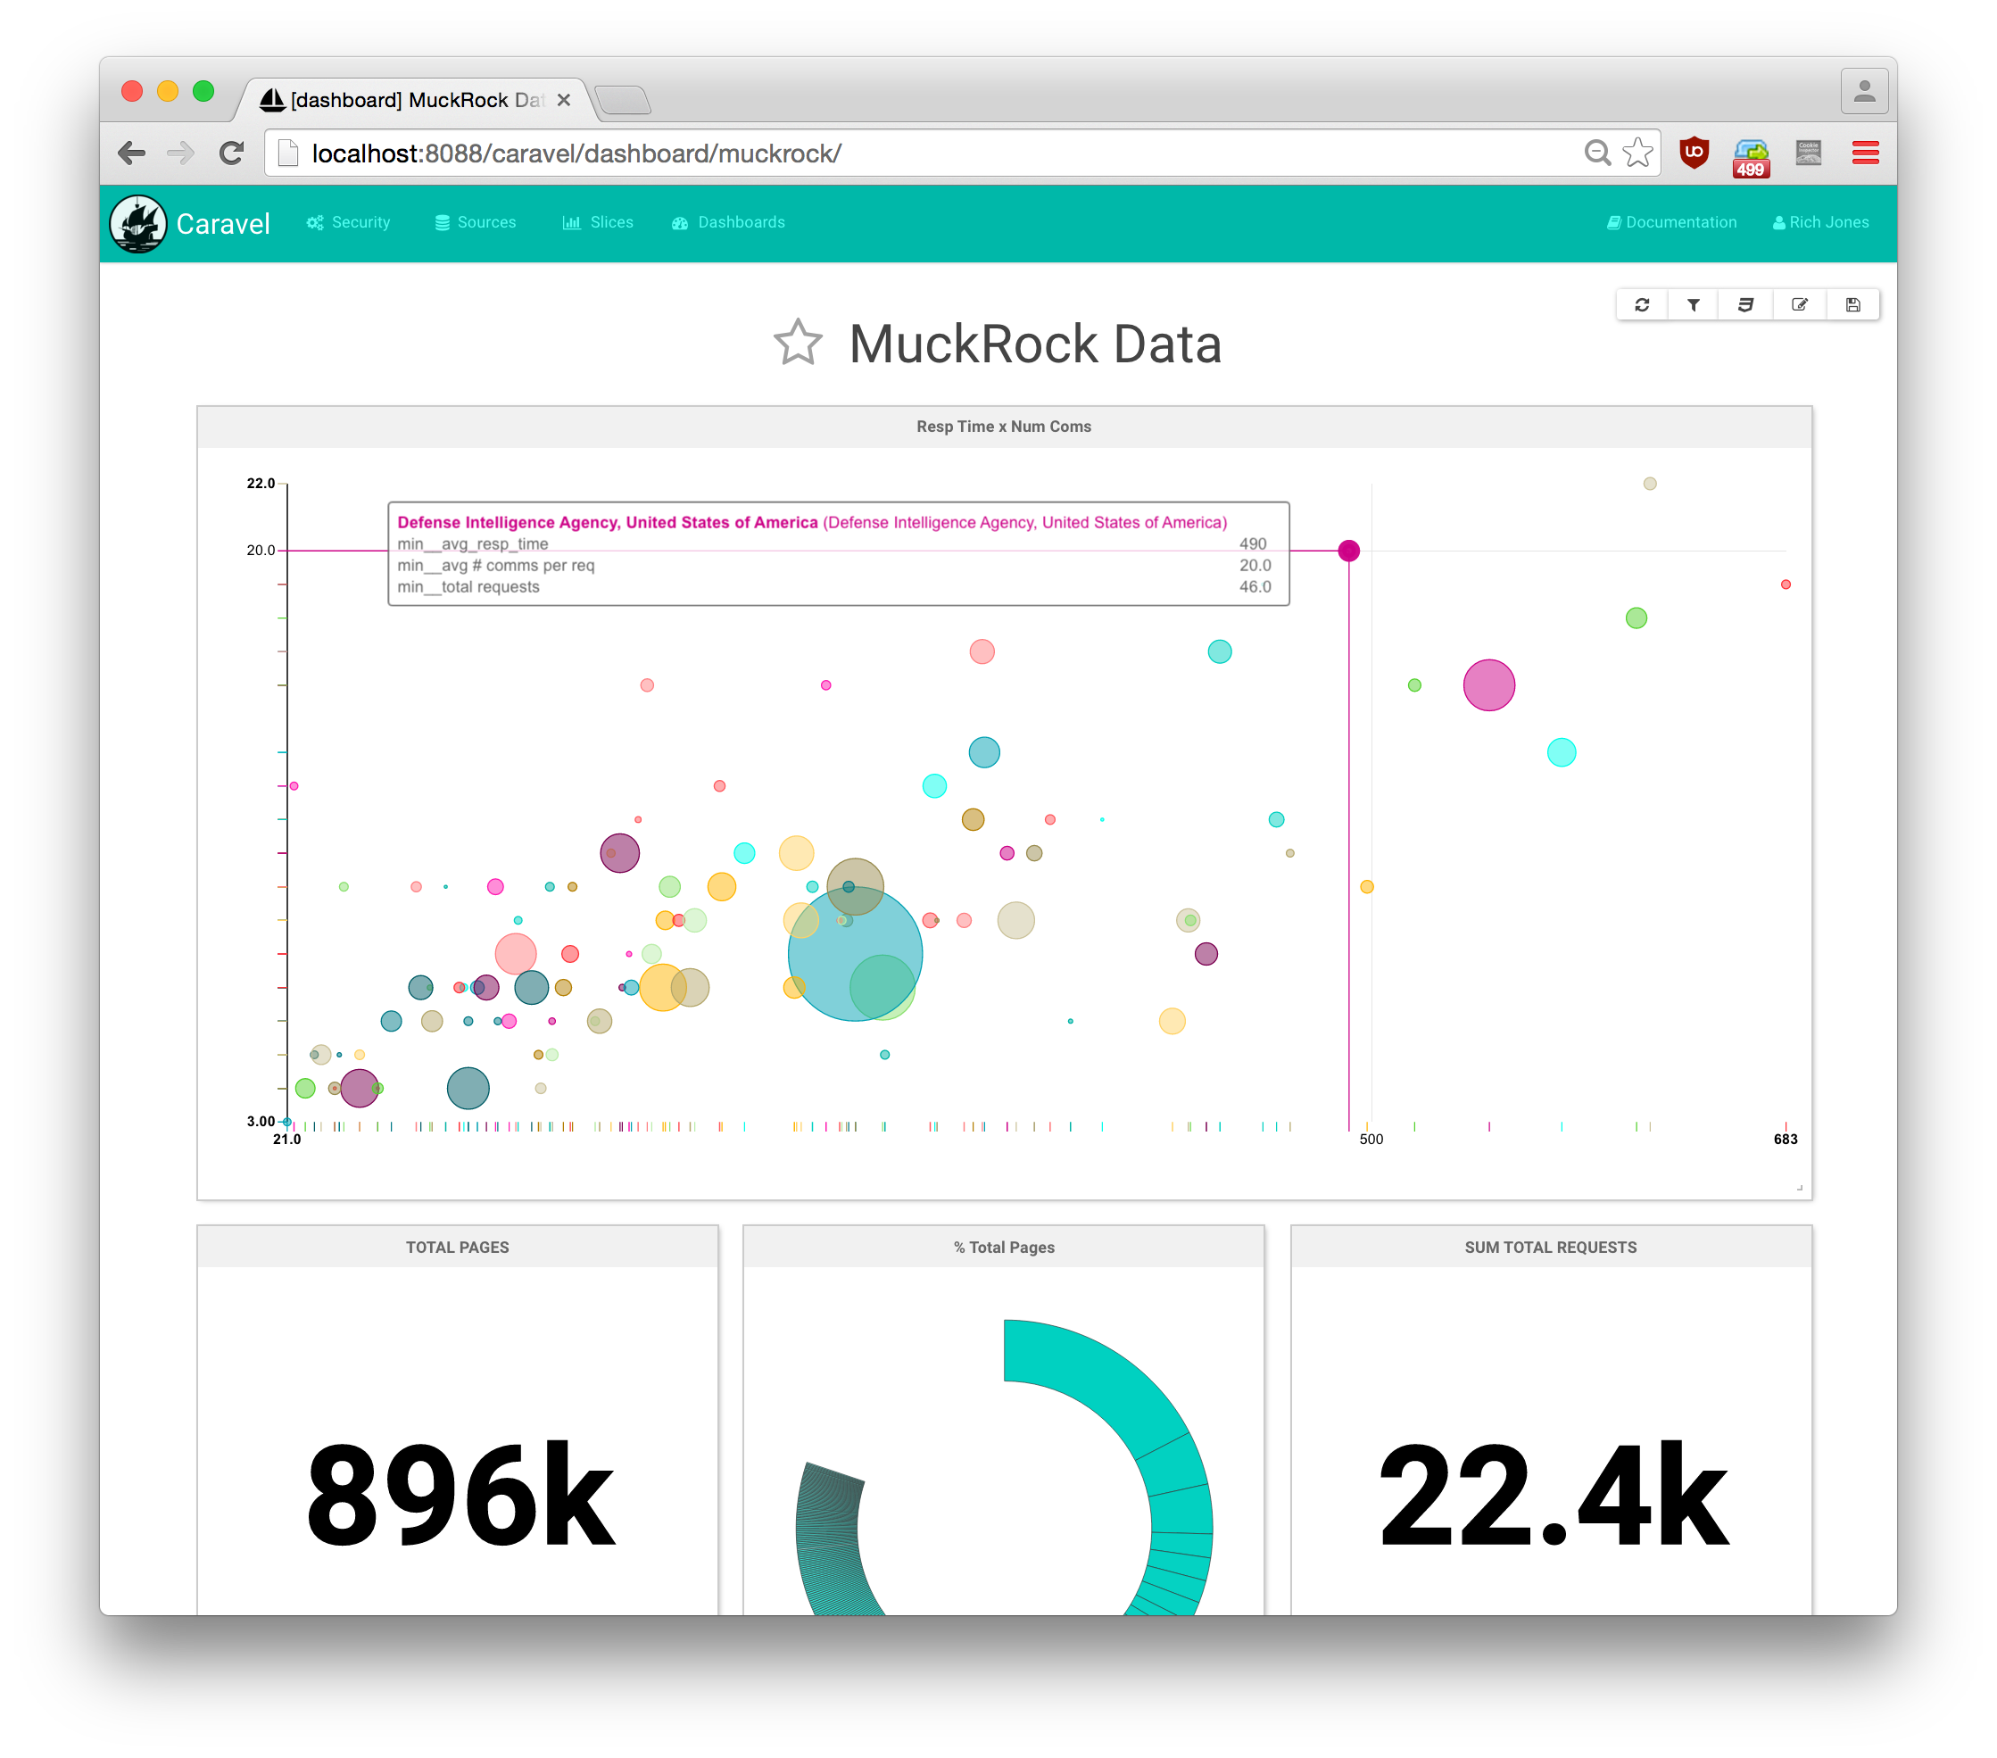This screenshot has width=1997, height=1758.
Task: Click the uBlock Origin extension icon
Action: [1693, 153]
